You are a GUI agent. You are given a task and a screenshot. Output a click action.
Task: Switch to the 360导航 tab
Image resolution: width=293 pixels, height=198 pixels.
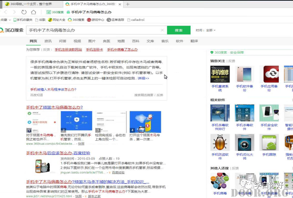tap(31, 4)
